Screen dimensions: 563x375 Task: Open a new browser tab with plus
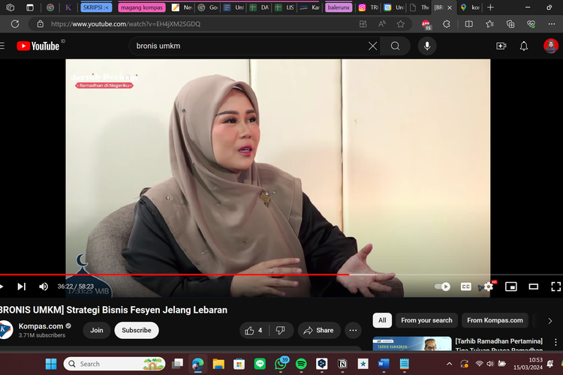click(x=490, y=7)
